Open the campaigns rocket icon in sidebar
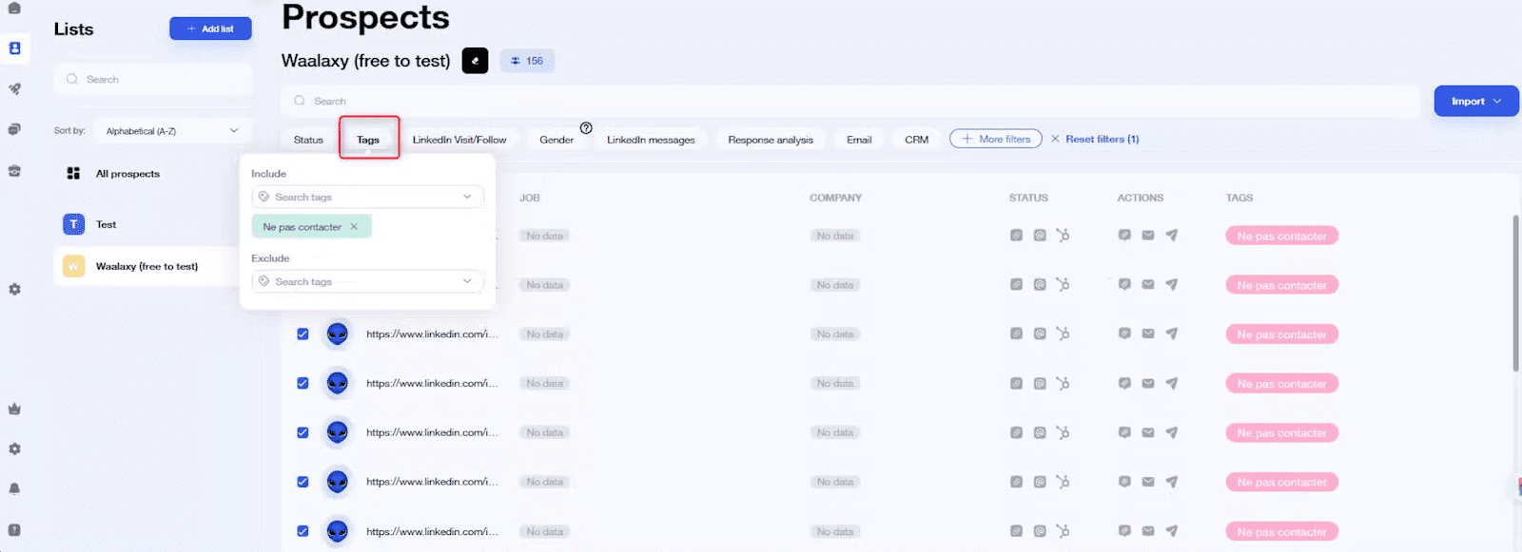Image resolution: width=1522 pixels, height=552 pixels. [x=14, y=89]
